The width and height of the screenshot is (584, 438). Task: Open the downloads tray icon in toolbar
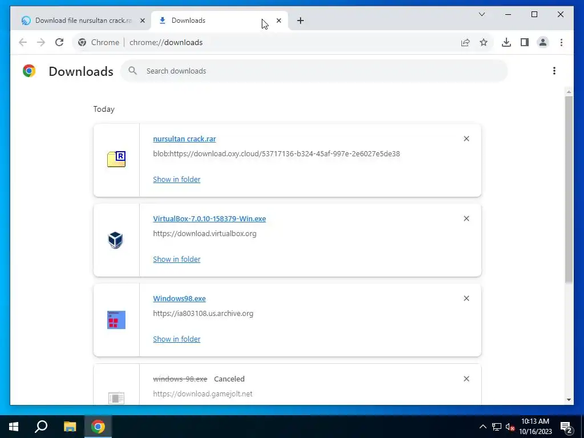[506, 42]
